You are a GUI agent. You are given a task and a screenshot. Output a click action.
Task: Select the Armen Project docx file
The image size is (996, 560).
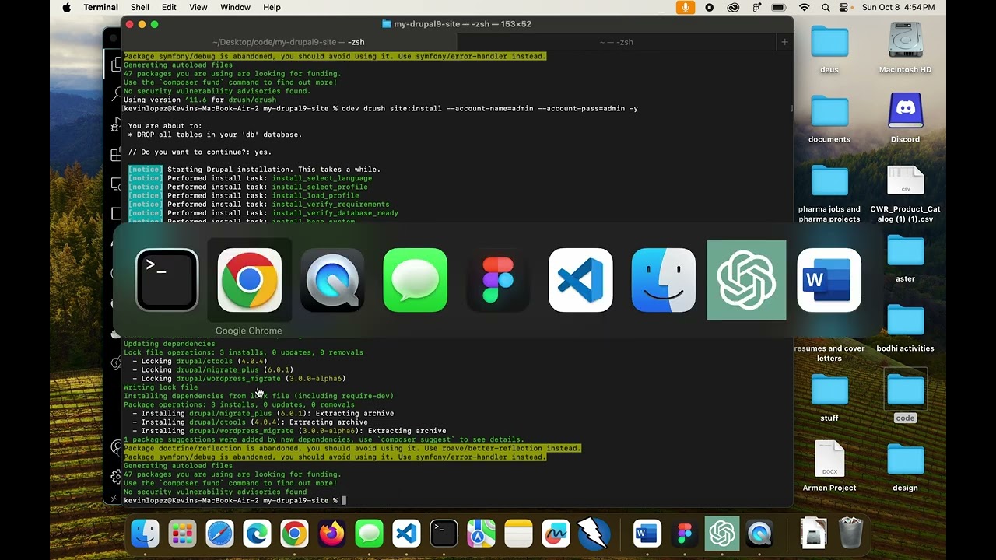(829, 466)
